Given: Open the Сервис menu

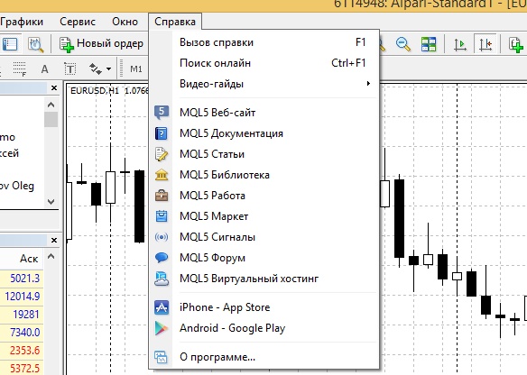Looking at the screenshot, I should 78,22.
